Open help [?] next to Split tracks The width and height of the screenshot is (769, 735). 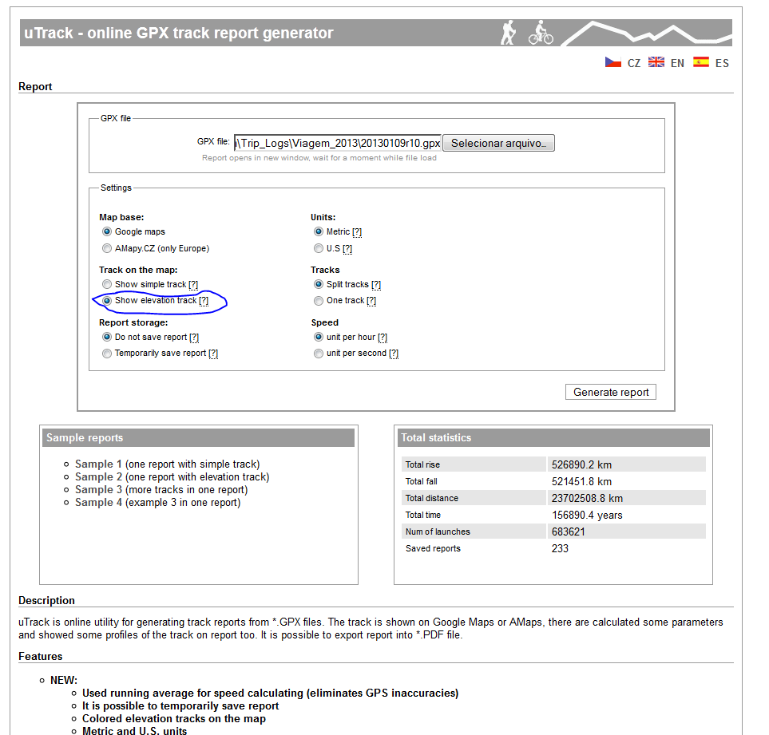point(376,285)
